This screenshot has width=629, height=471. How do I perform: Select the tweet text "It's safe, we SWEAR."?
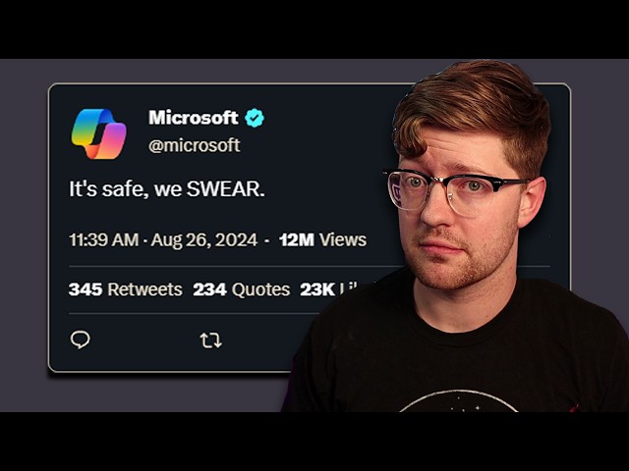point(167,188)
